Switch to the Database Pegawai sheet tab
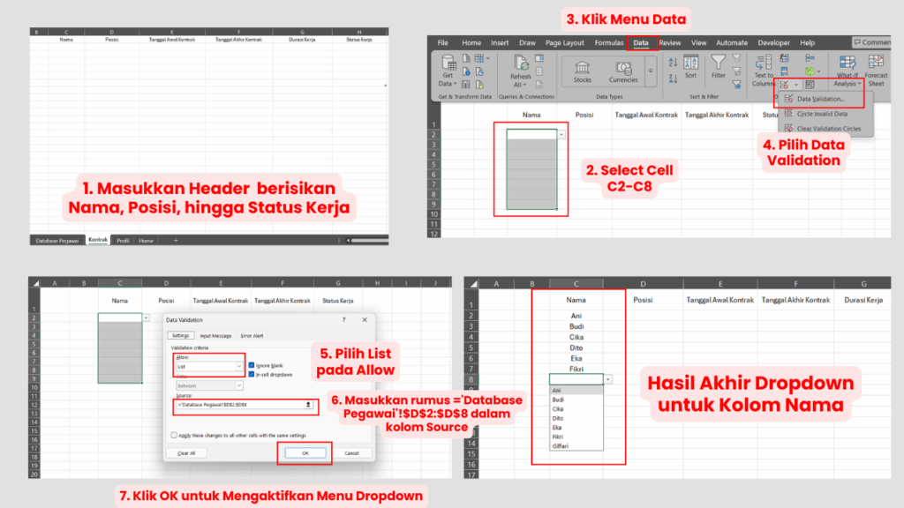904x508 pixels. (57, 238)
